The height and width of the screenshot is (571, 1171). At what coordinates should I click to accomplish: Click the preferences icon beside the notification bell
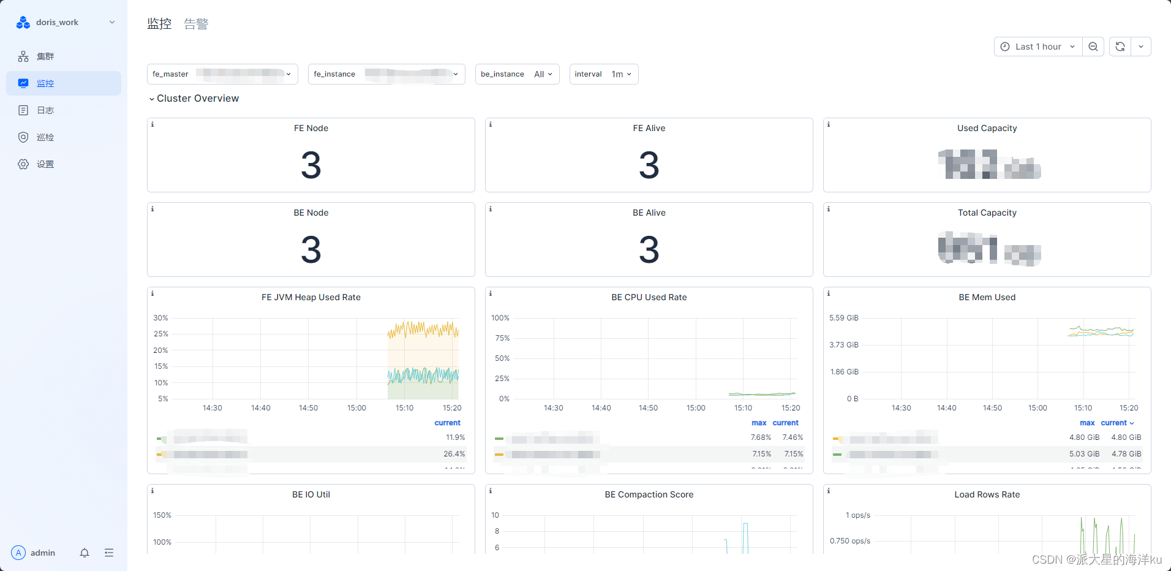coord(108,553)
